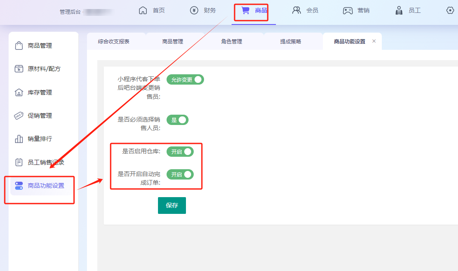Switch to the 提成策略 tab

click(x=291, y=42)
